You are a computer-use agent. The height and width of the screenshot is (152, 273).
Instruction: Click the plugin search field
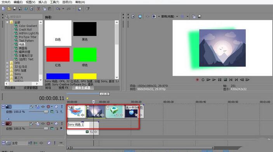[24, 17]
